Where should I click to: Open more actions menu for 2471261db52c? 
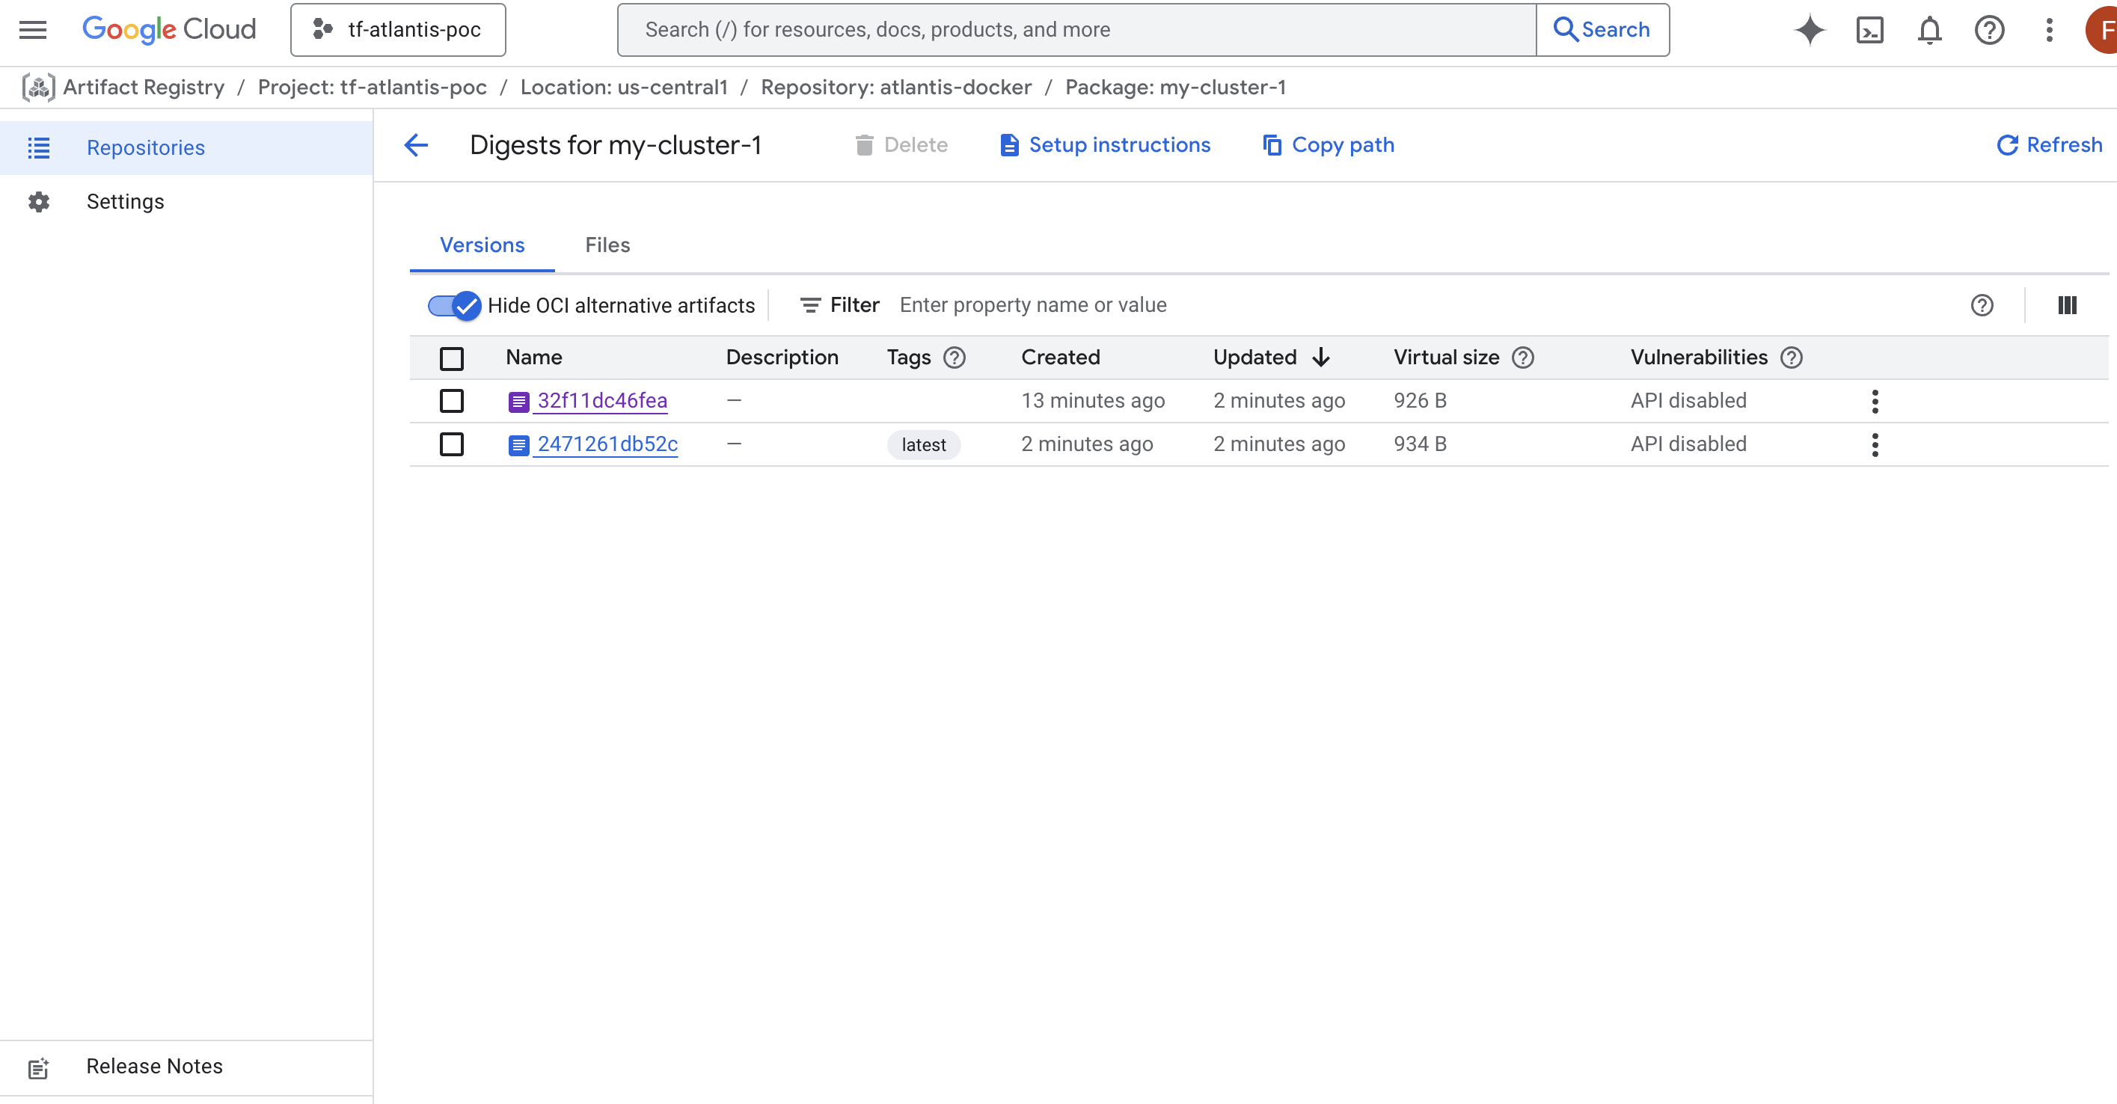pyautogui.click(x=1875, y=444)
